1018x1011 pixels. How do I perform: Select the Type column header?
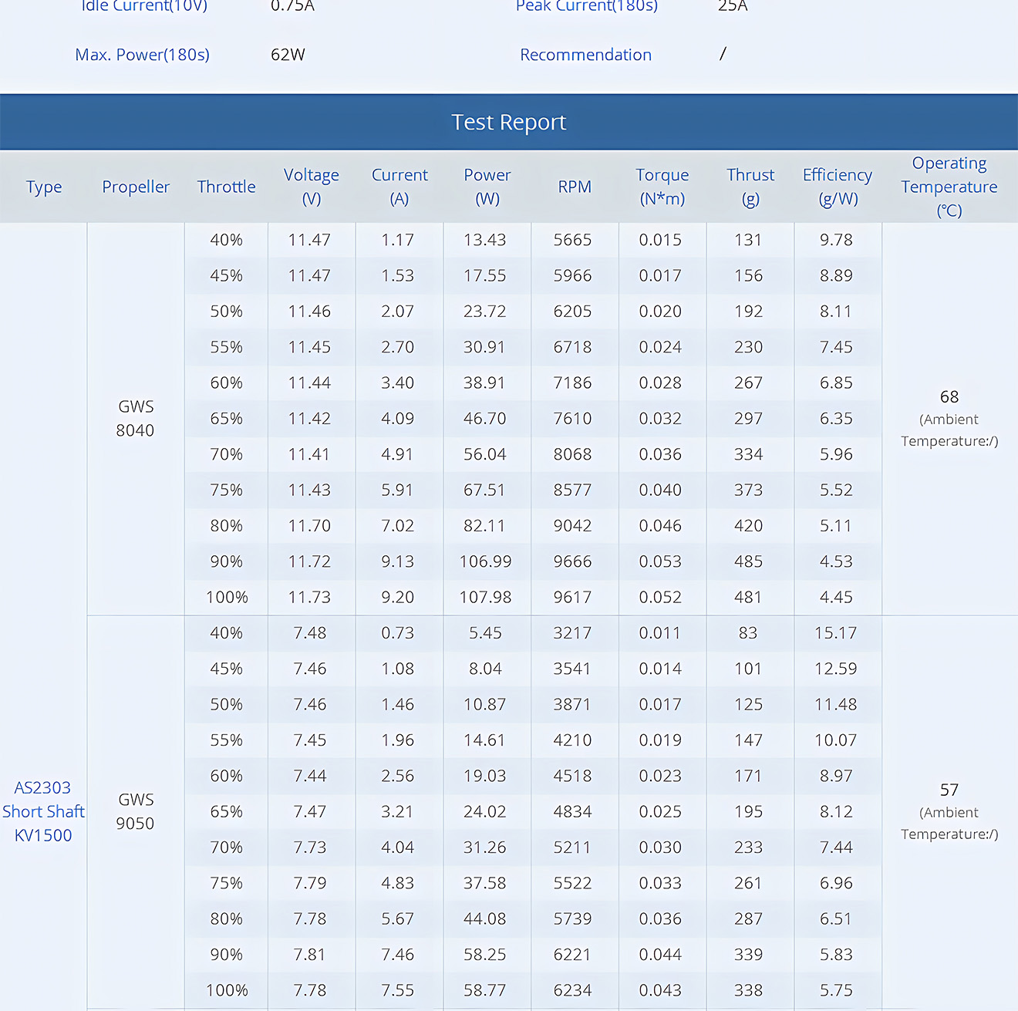coord(44,187)
